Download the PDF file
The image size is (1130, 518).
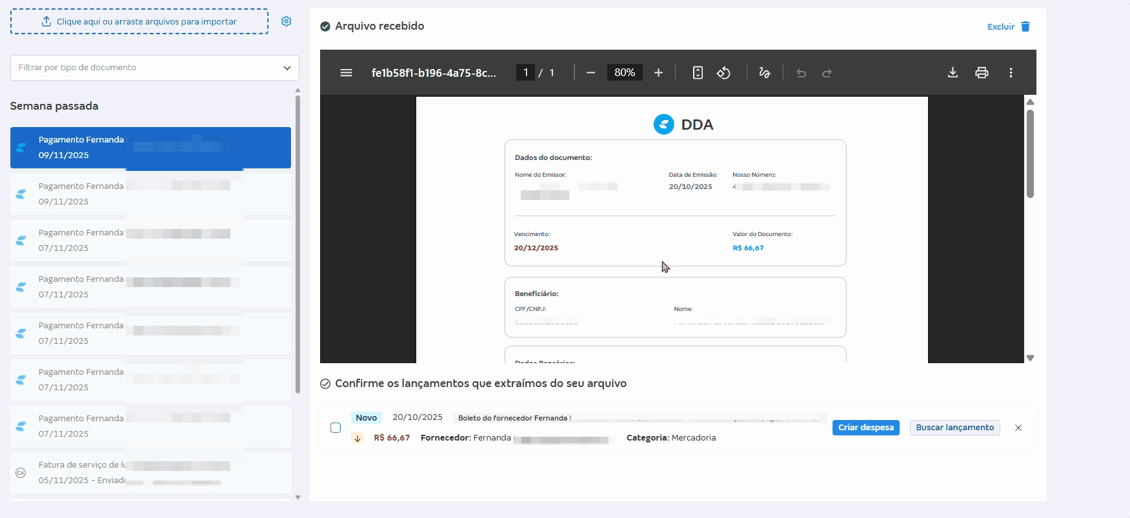point(953,73)
